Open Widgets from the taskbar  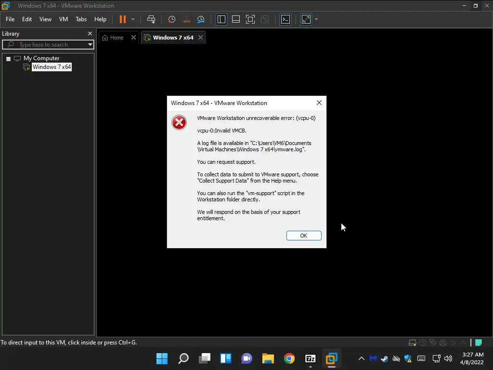226,358
